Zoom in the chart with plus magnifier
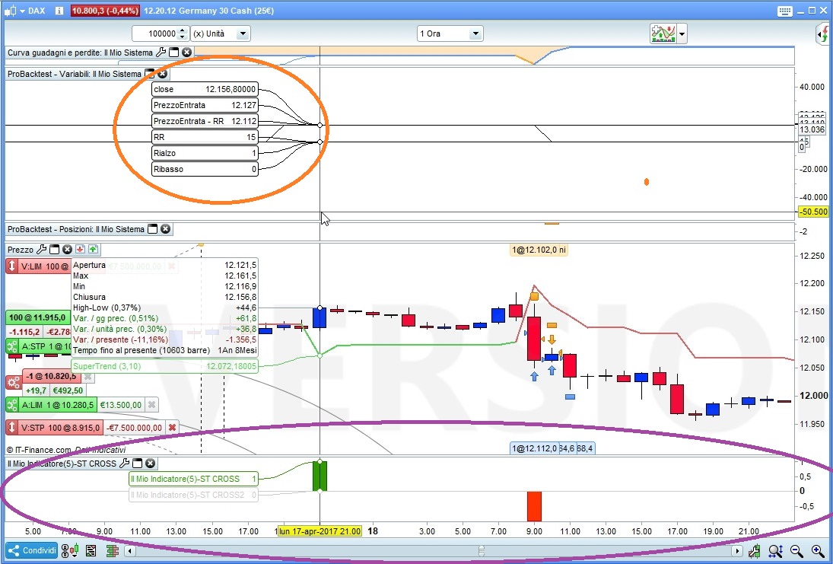 point(818,551)
